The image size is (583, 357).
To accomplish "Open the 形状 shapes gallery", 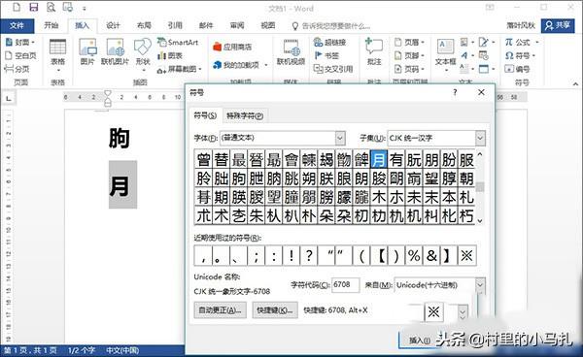I will 143,54.
